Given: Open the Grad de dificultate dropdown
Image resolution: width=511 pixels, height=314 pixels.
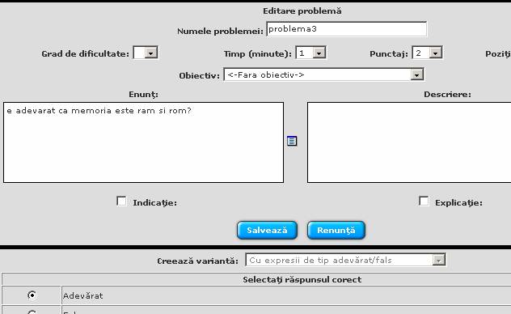Looking at the screenshot, I should (x=146, y=53).
